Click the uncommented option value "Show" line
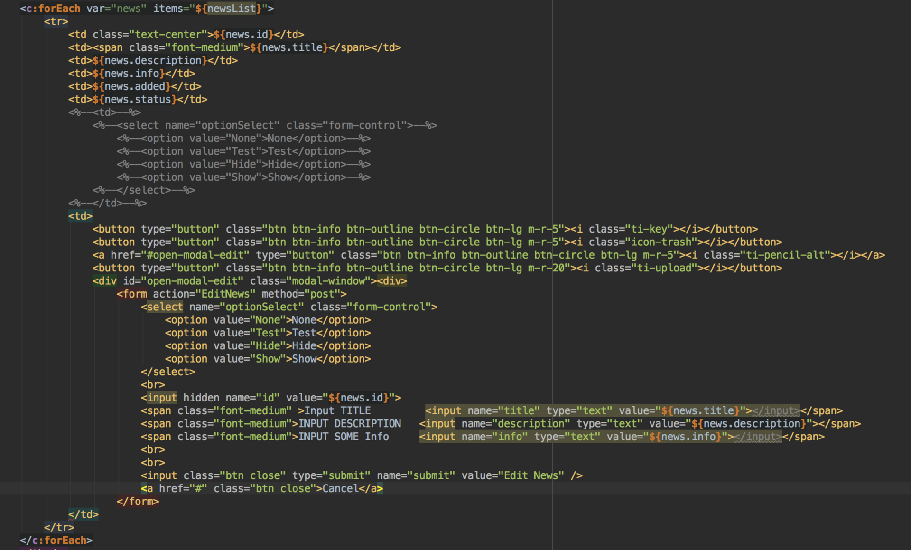The height and width of the screenshot is (550, 911). [268, 359]
